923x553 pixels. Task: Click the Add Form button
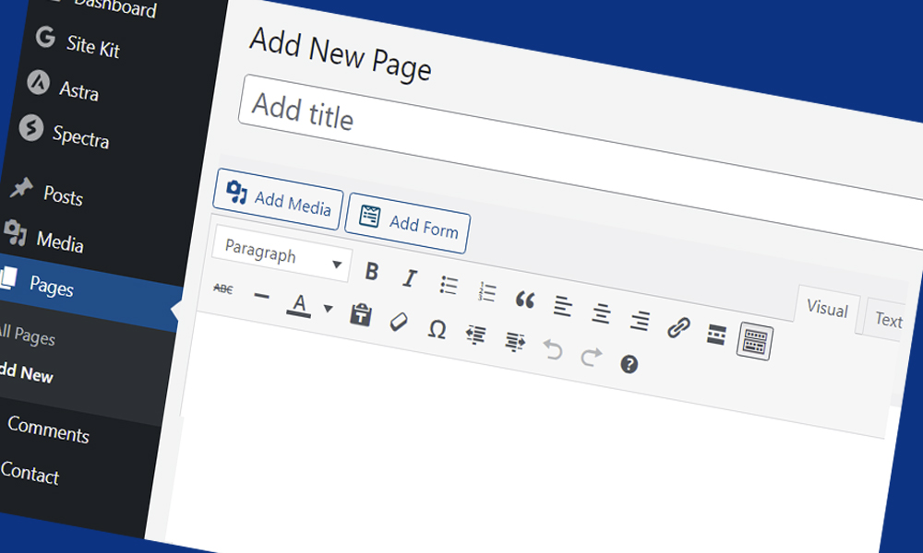coord(407,223)
